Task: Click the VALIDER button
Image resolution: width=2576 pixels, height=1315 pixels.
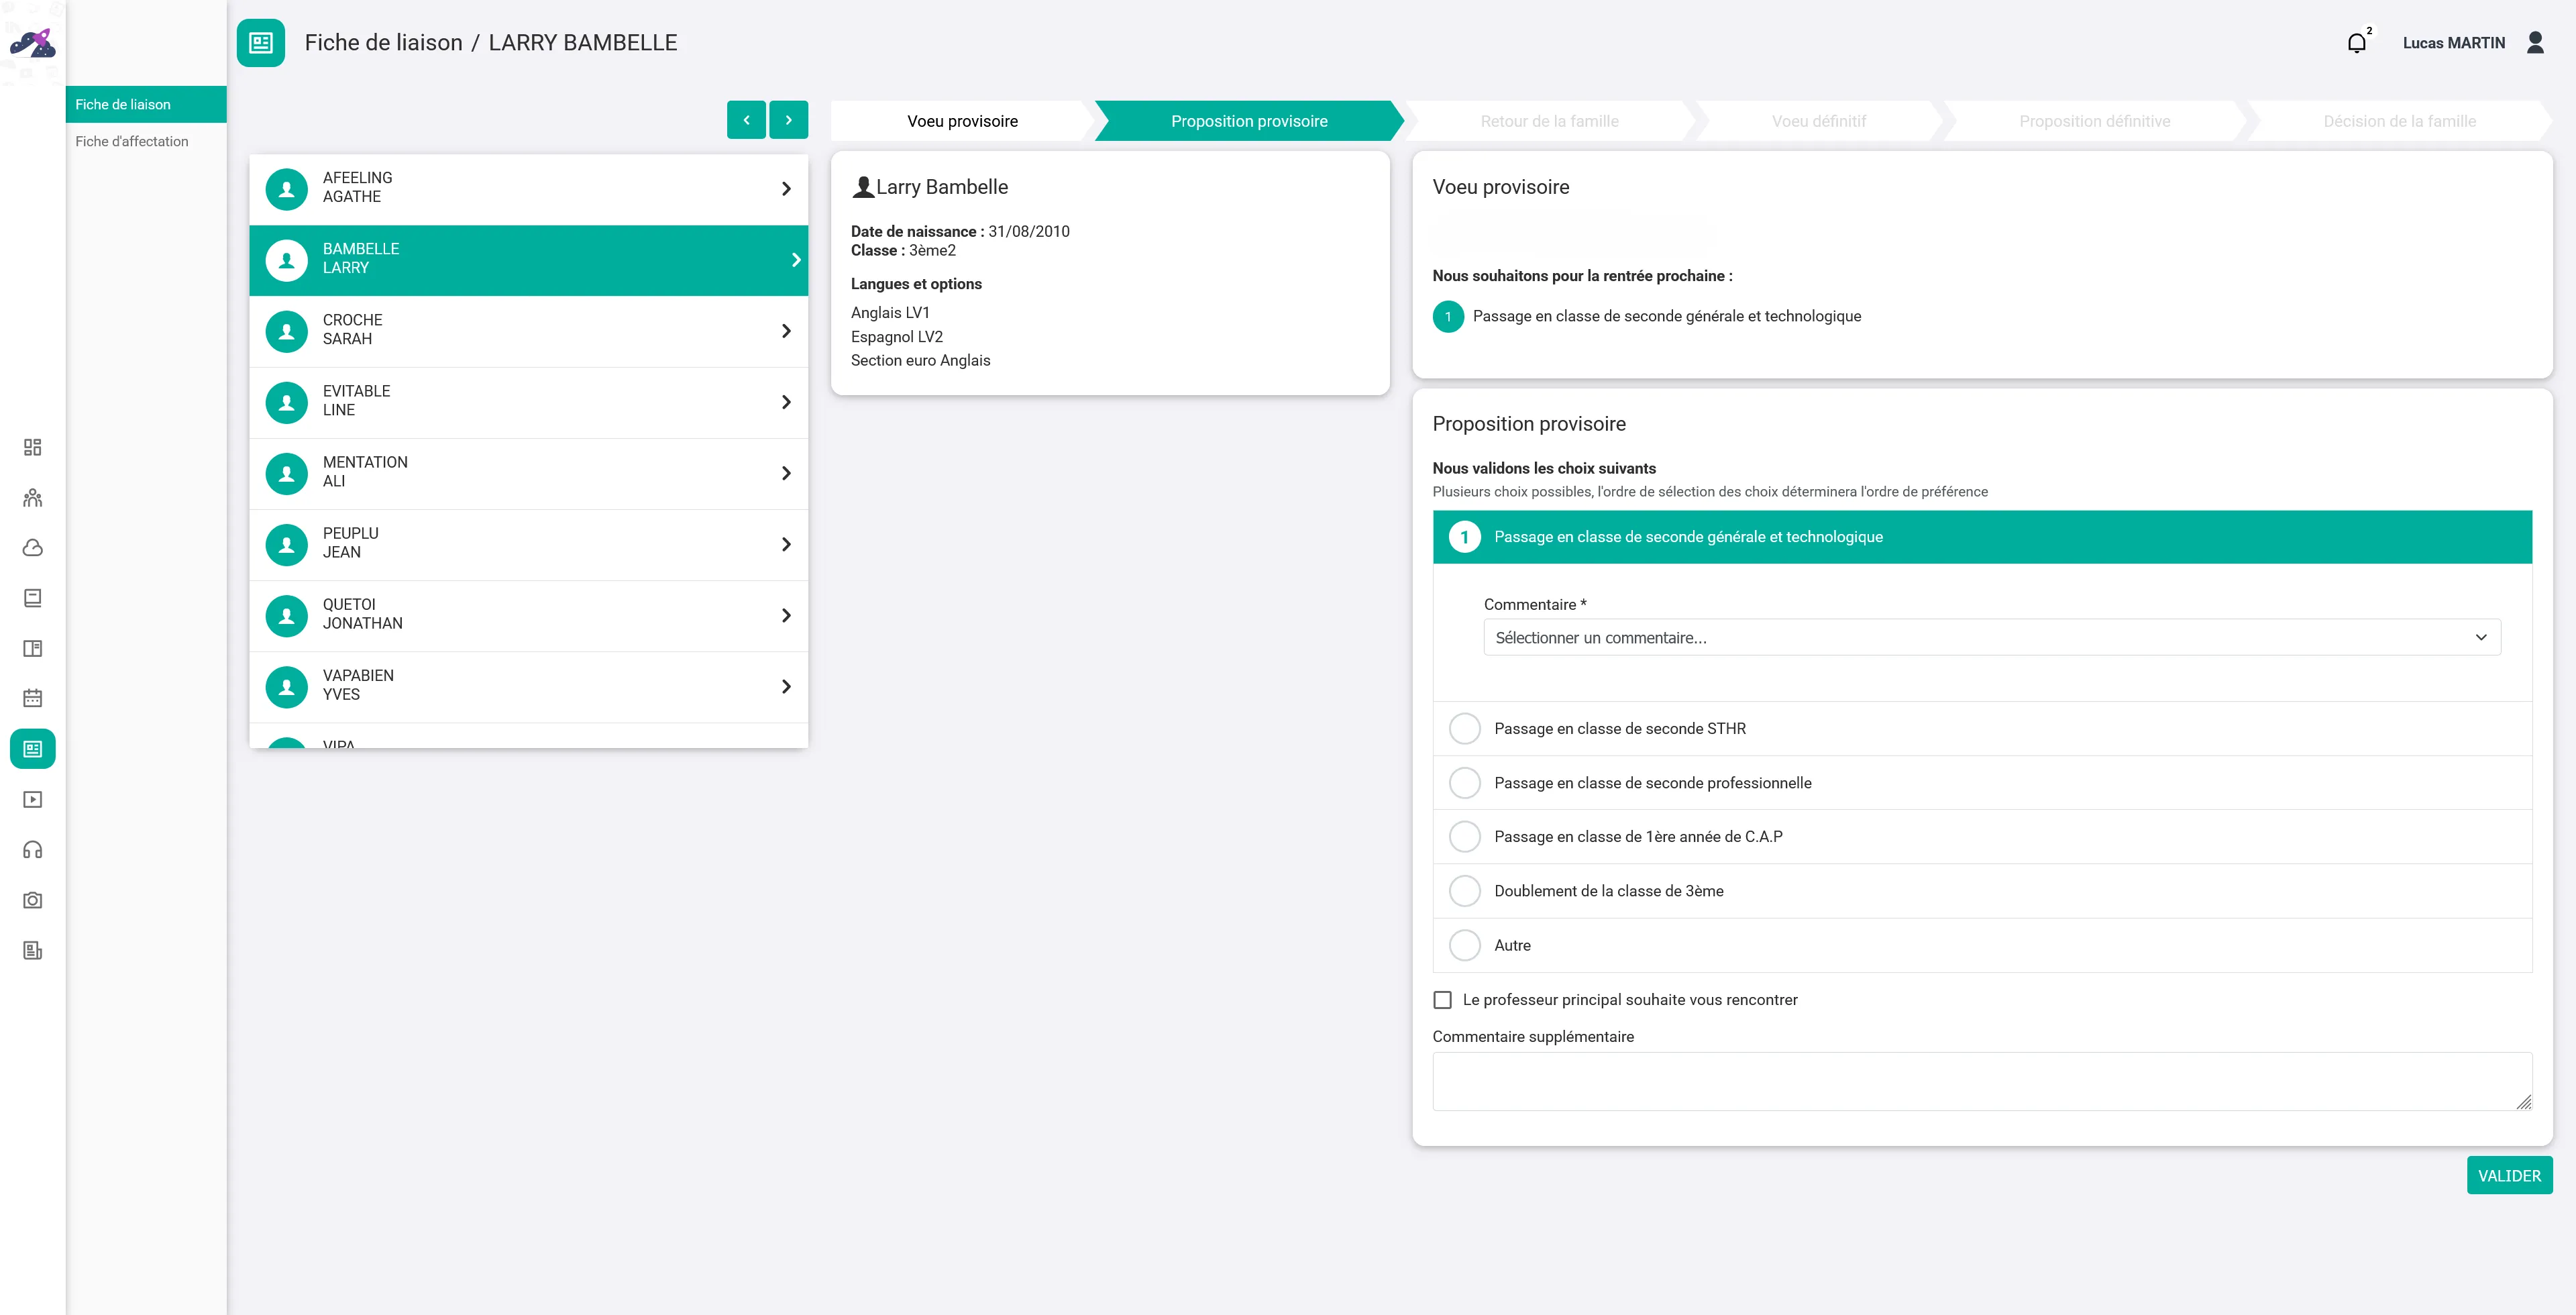Action: pyautogui.click(x=2509, y=1176)
